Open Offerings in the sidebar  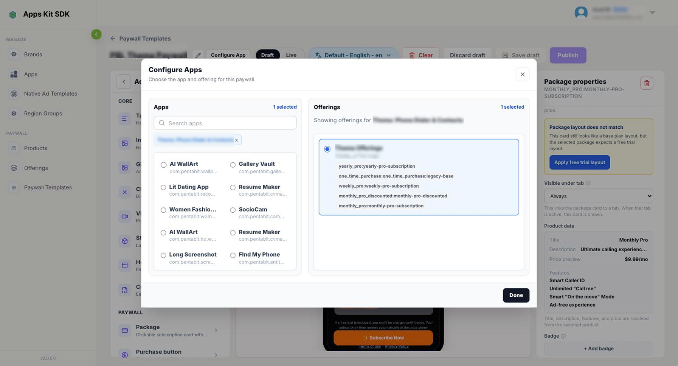[36, 168]
